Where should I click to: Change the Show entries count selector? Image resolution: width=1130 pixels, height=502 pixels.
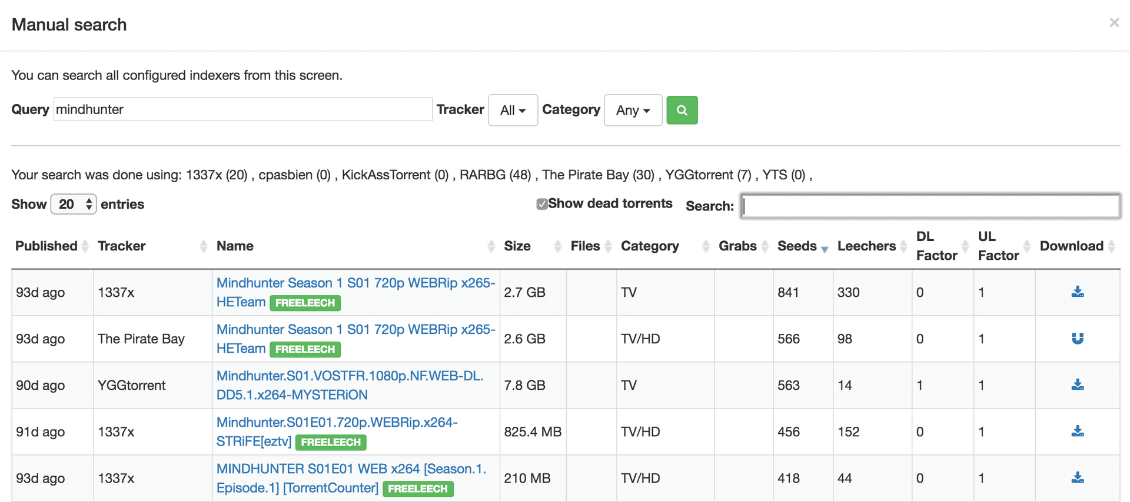click(x=74, y=205)
